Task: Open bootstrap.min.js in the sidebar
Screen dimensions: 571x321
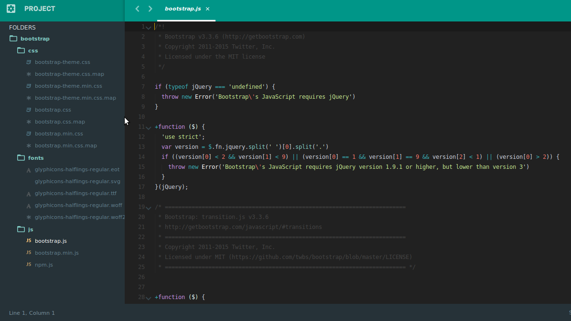Action: pyautogui.click(x=56, y=253)
